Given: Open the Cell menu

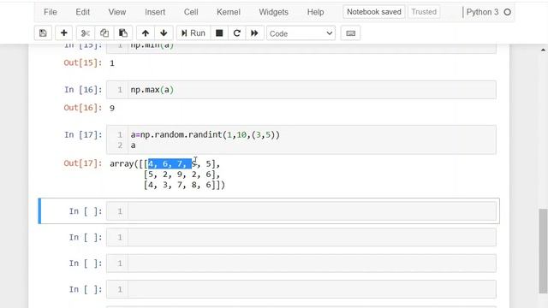Looking at the screenshot, I should pyautogui.click(x=191, y=12).
